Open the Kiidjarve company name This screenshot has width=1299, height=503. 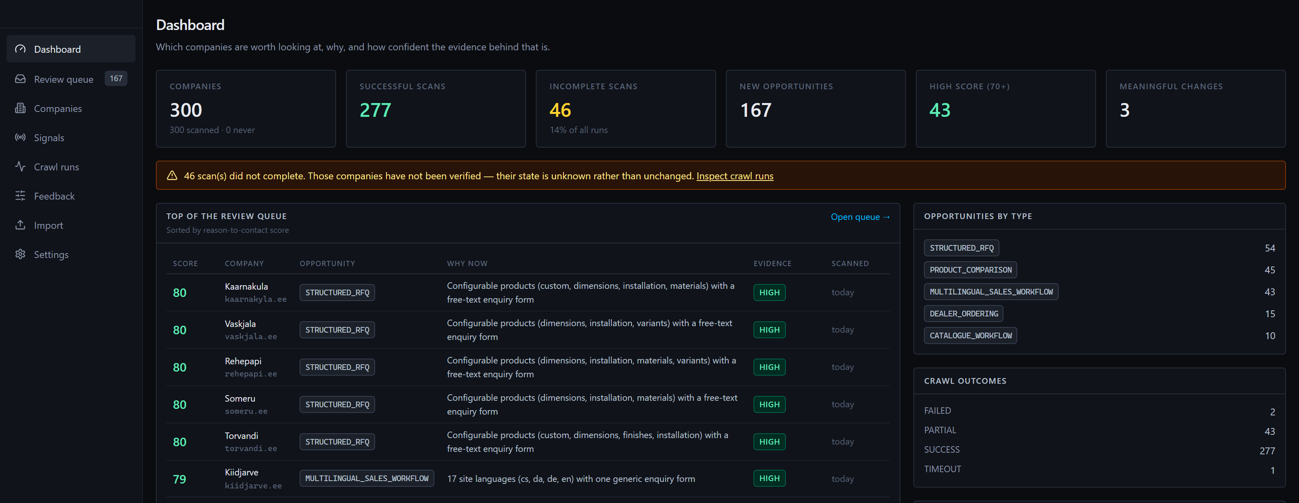point(242,472)
